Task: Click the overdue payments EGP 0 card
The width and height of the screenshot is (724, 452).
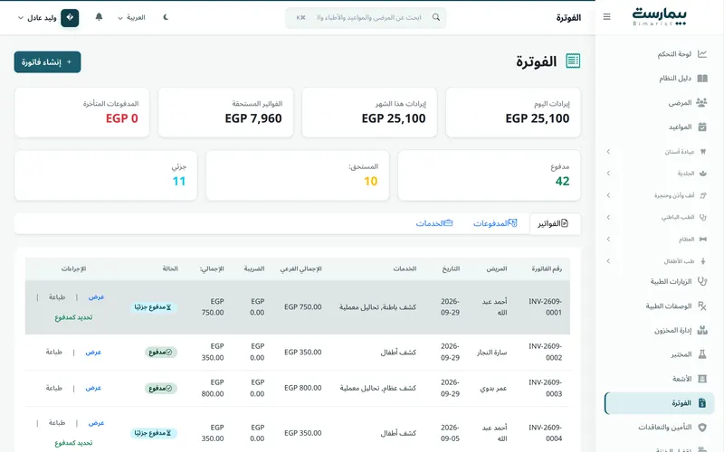Action: [81, 112]
